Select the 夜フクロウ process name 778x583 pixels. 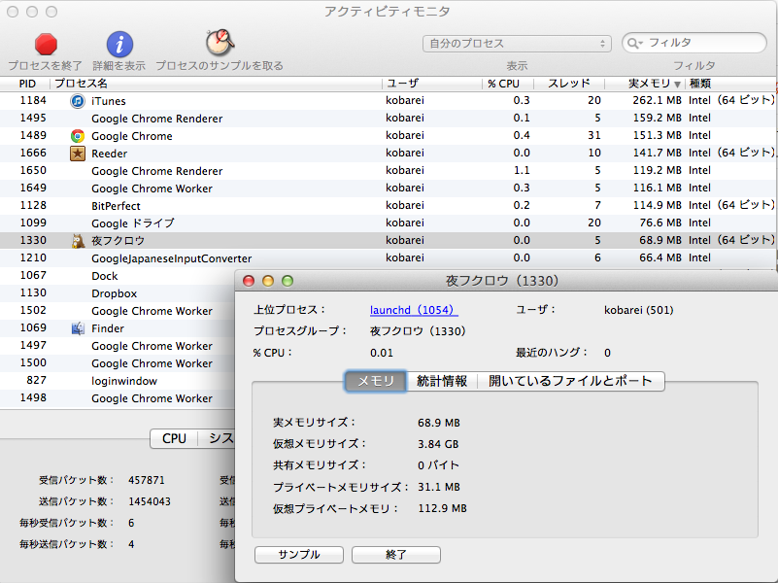118,241
